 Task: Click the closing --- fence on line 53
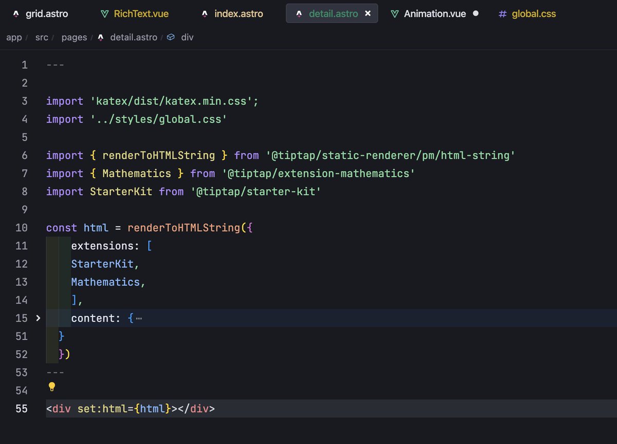click(55, 372)
